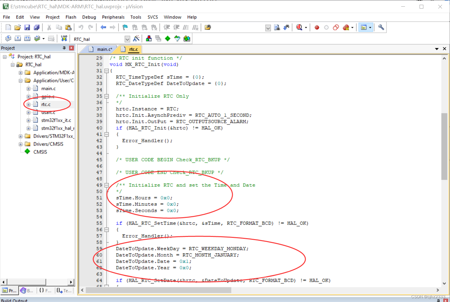450x302 pixels.
Task: Expand Drivers/STM32F1xx folder
Action: (21, 136)
